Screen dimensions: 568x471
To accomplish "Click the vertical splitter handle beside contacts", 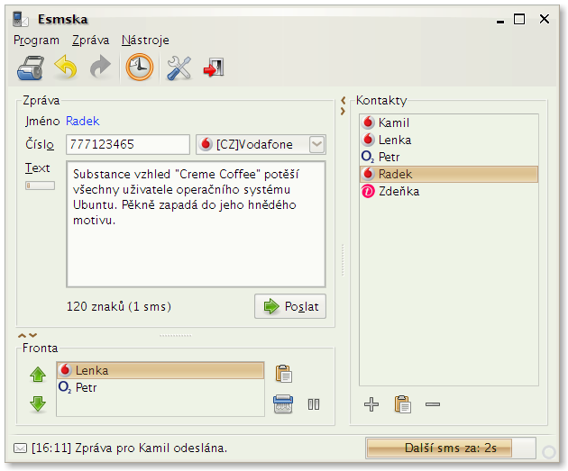I will point(343,260).
